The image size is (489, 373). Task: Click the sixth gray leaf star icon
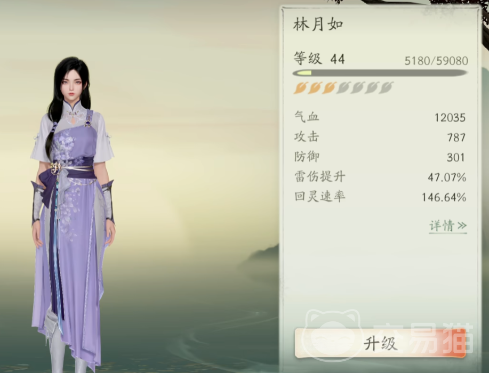(372, 88)
